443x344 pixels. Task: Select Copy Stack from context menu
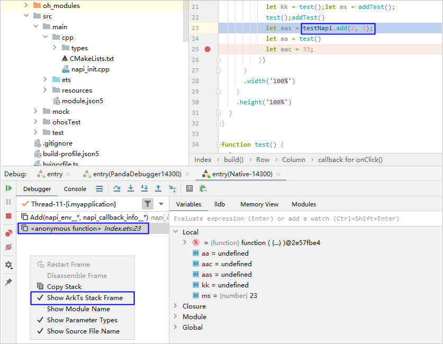(x=64, y=287)
